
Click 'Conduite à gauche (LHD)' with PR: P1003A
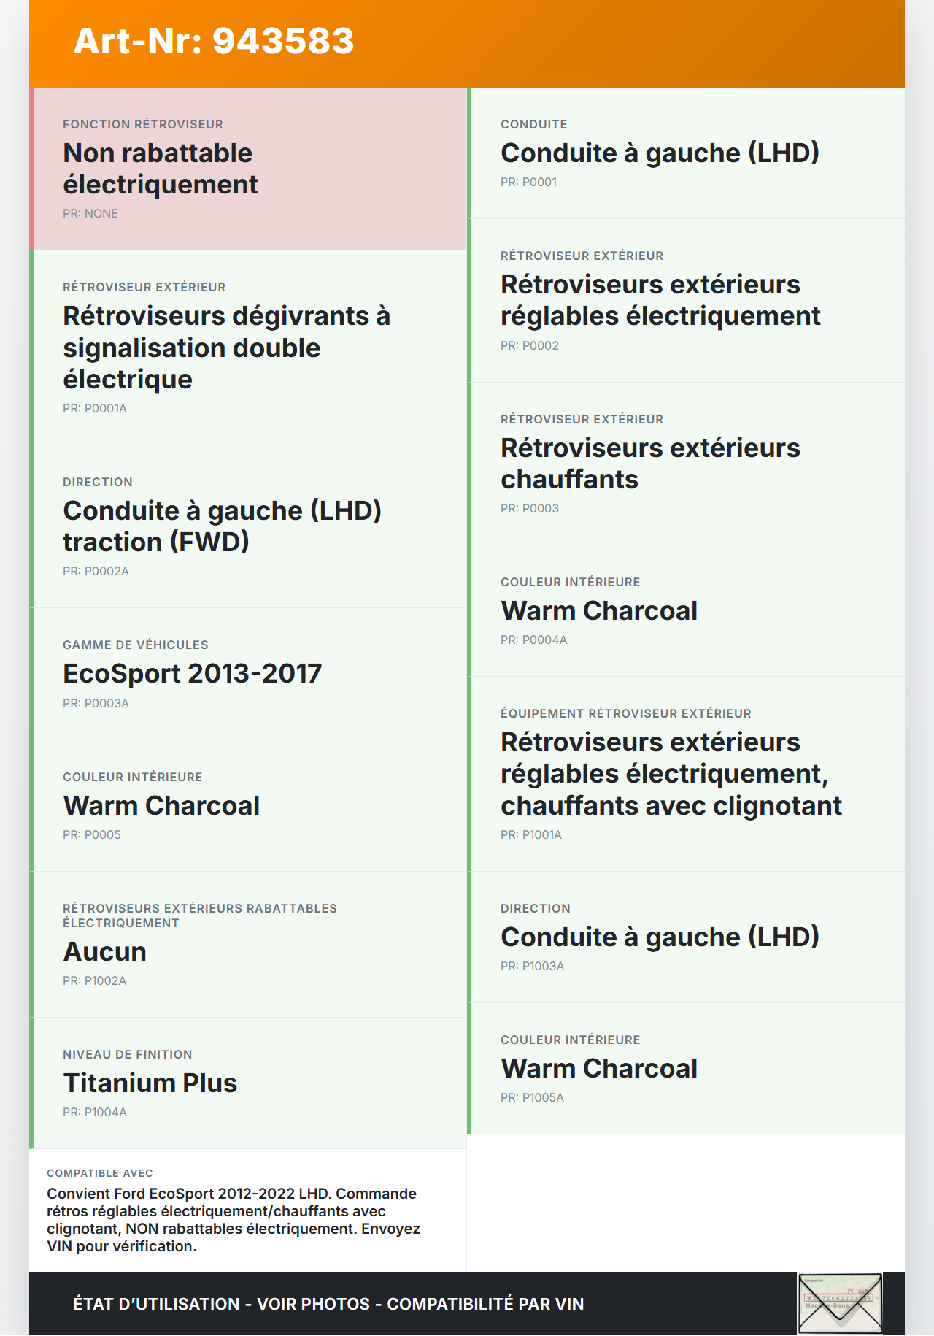[x=660, y=937]
